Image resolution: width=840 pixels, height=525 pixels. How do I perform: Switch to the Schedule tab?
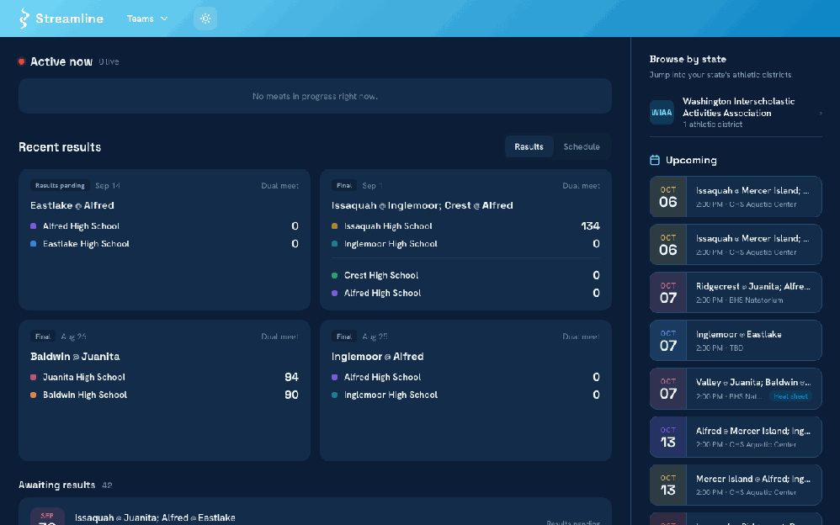tap(582, 146)
